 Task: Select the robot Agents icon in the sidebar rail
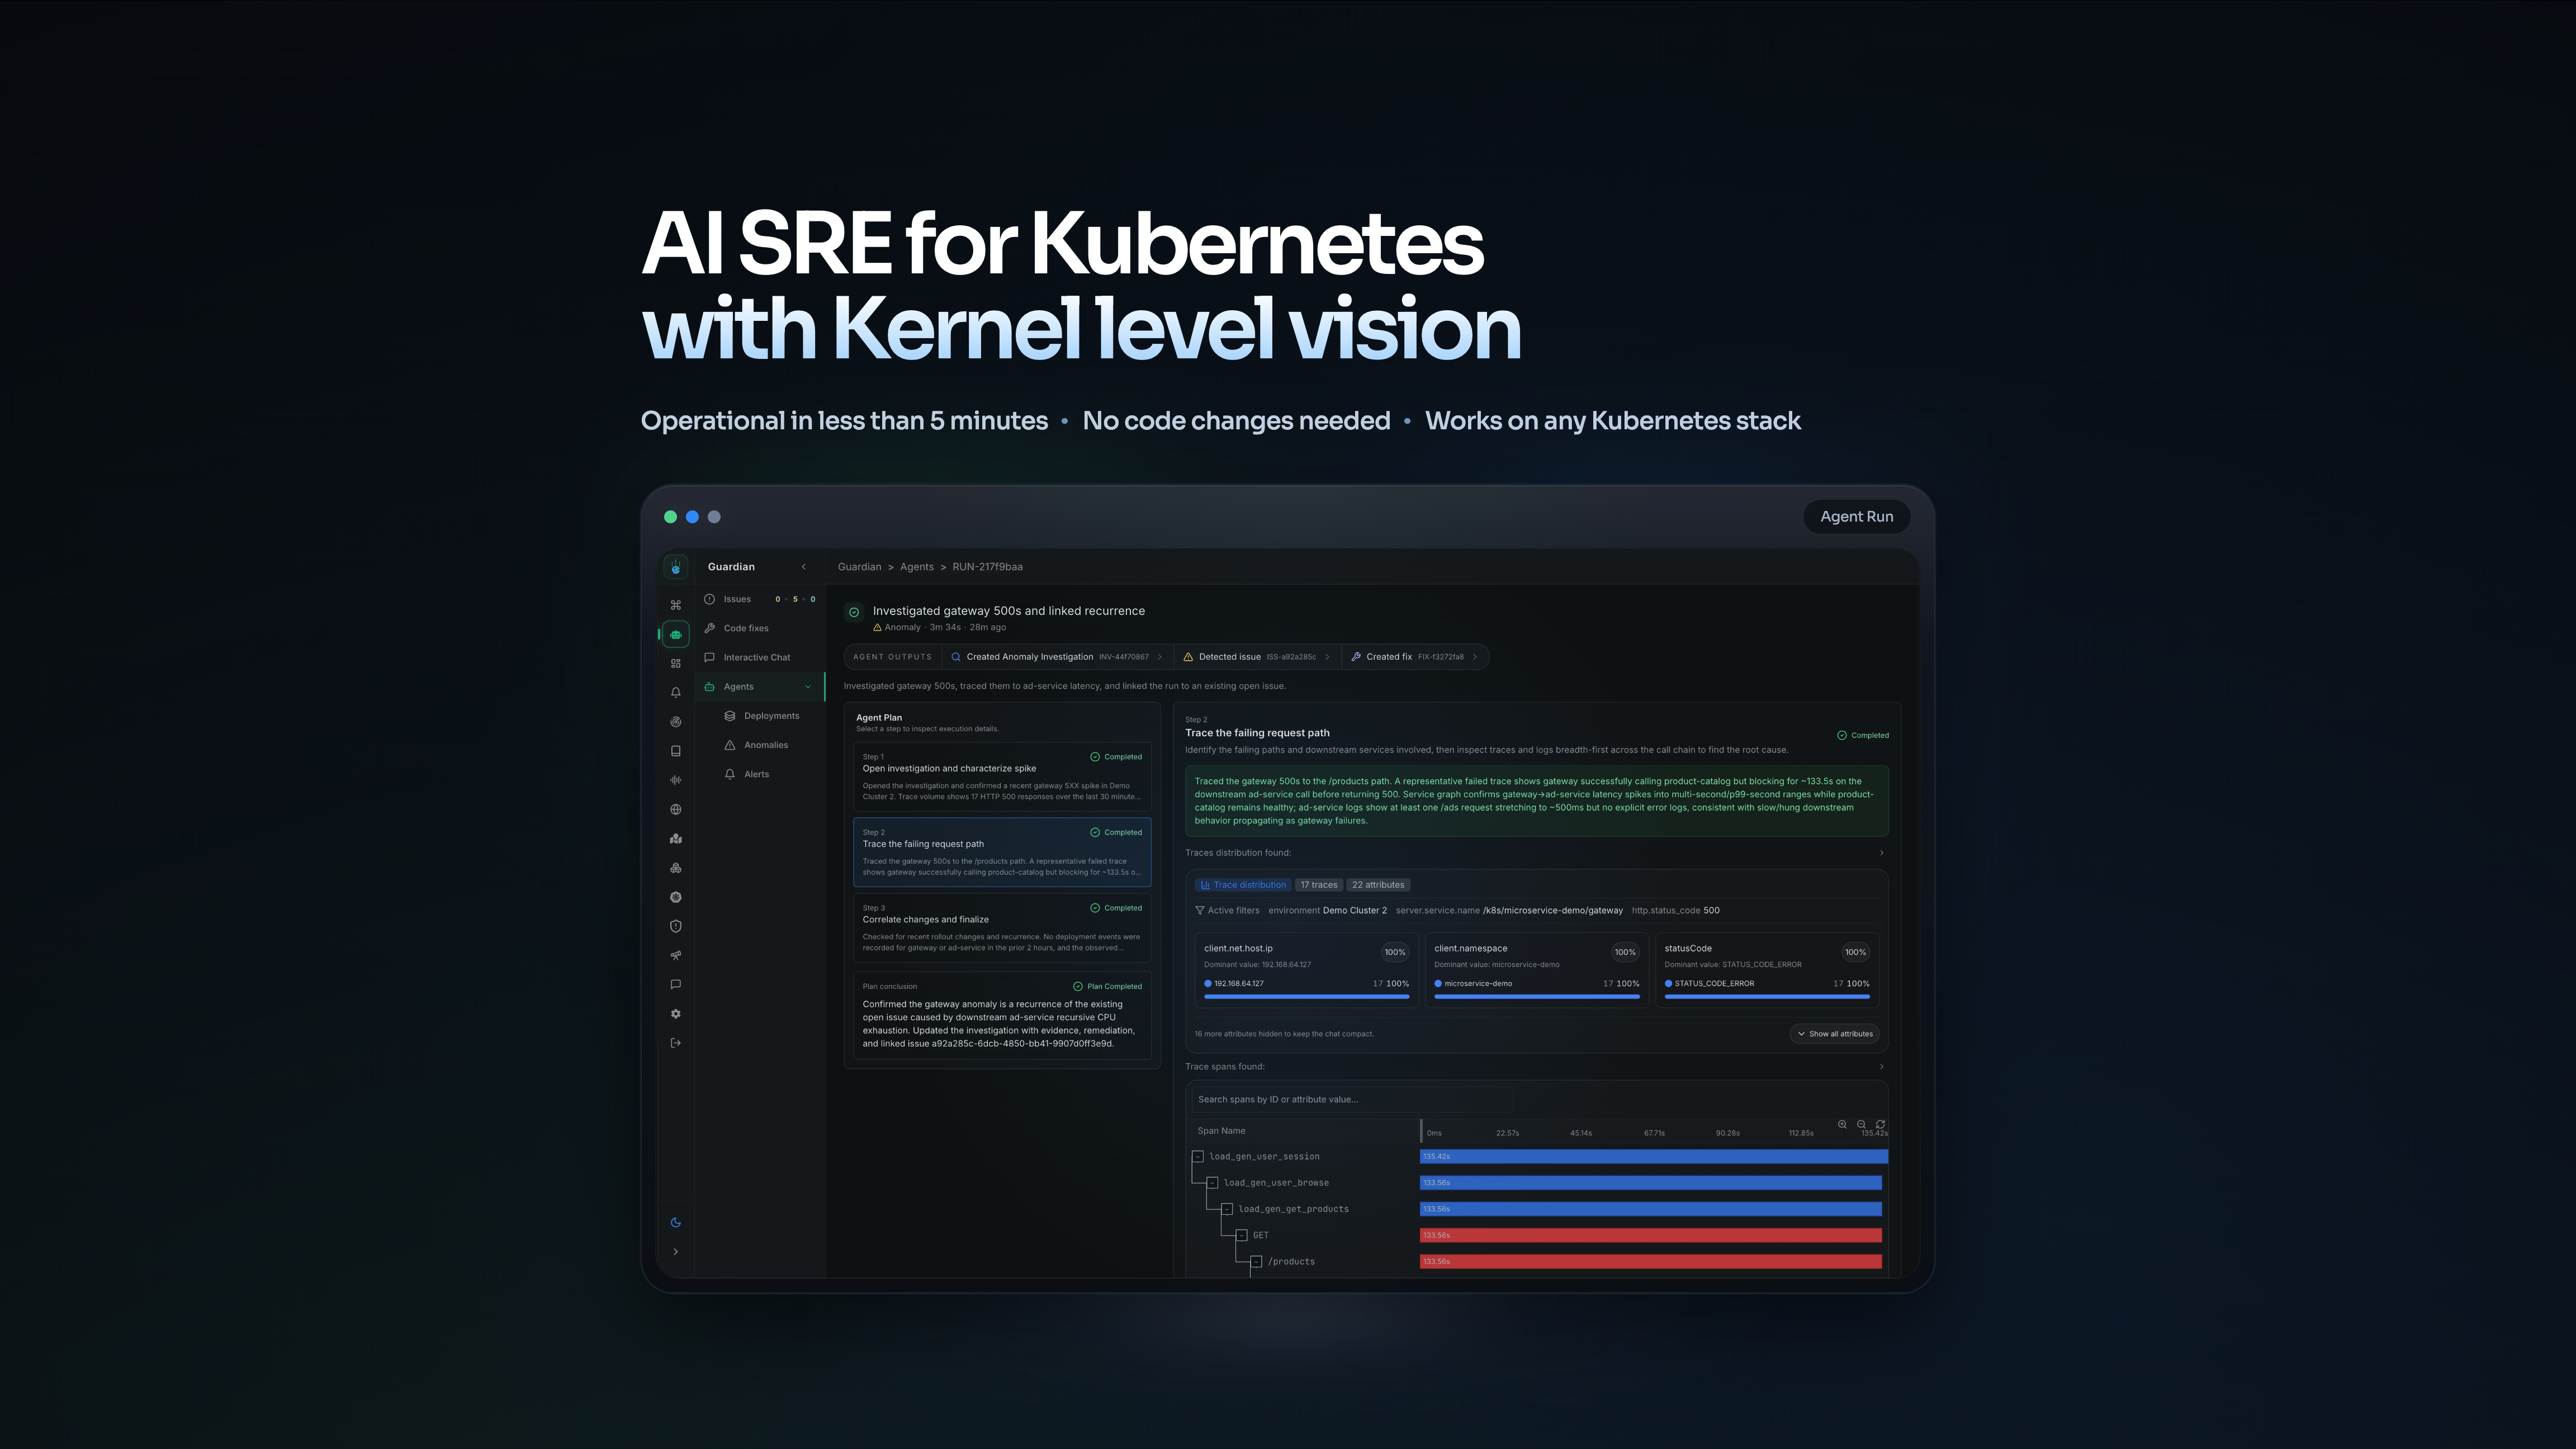pos(676,633)
